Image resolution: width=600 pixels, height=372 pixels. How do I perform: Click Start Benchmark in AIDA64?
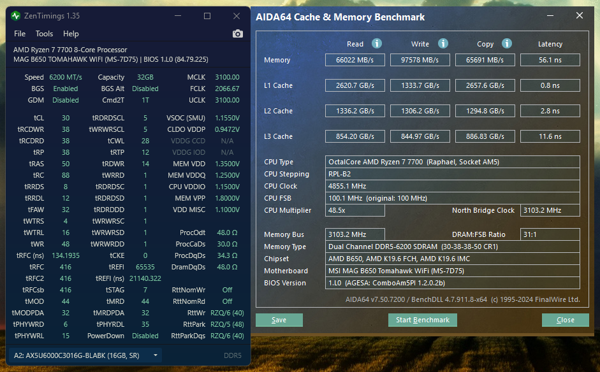click(x=423, y=320)
